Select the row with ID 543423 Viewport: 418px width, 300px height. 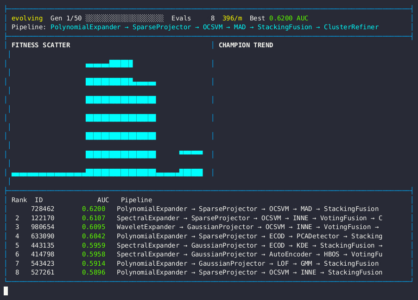[209, 263]
